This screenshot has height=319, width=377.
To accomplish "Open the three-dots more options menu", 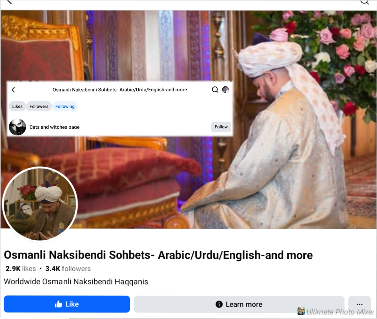I will click(360, 304).
